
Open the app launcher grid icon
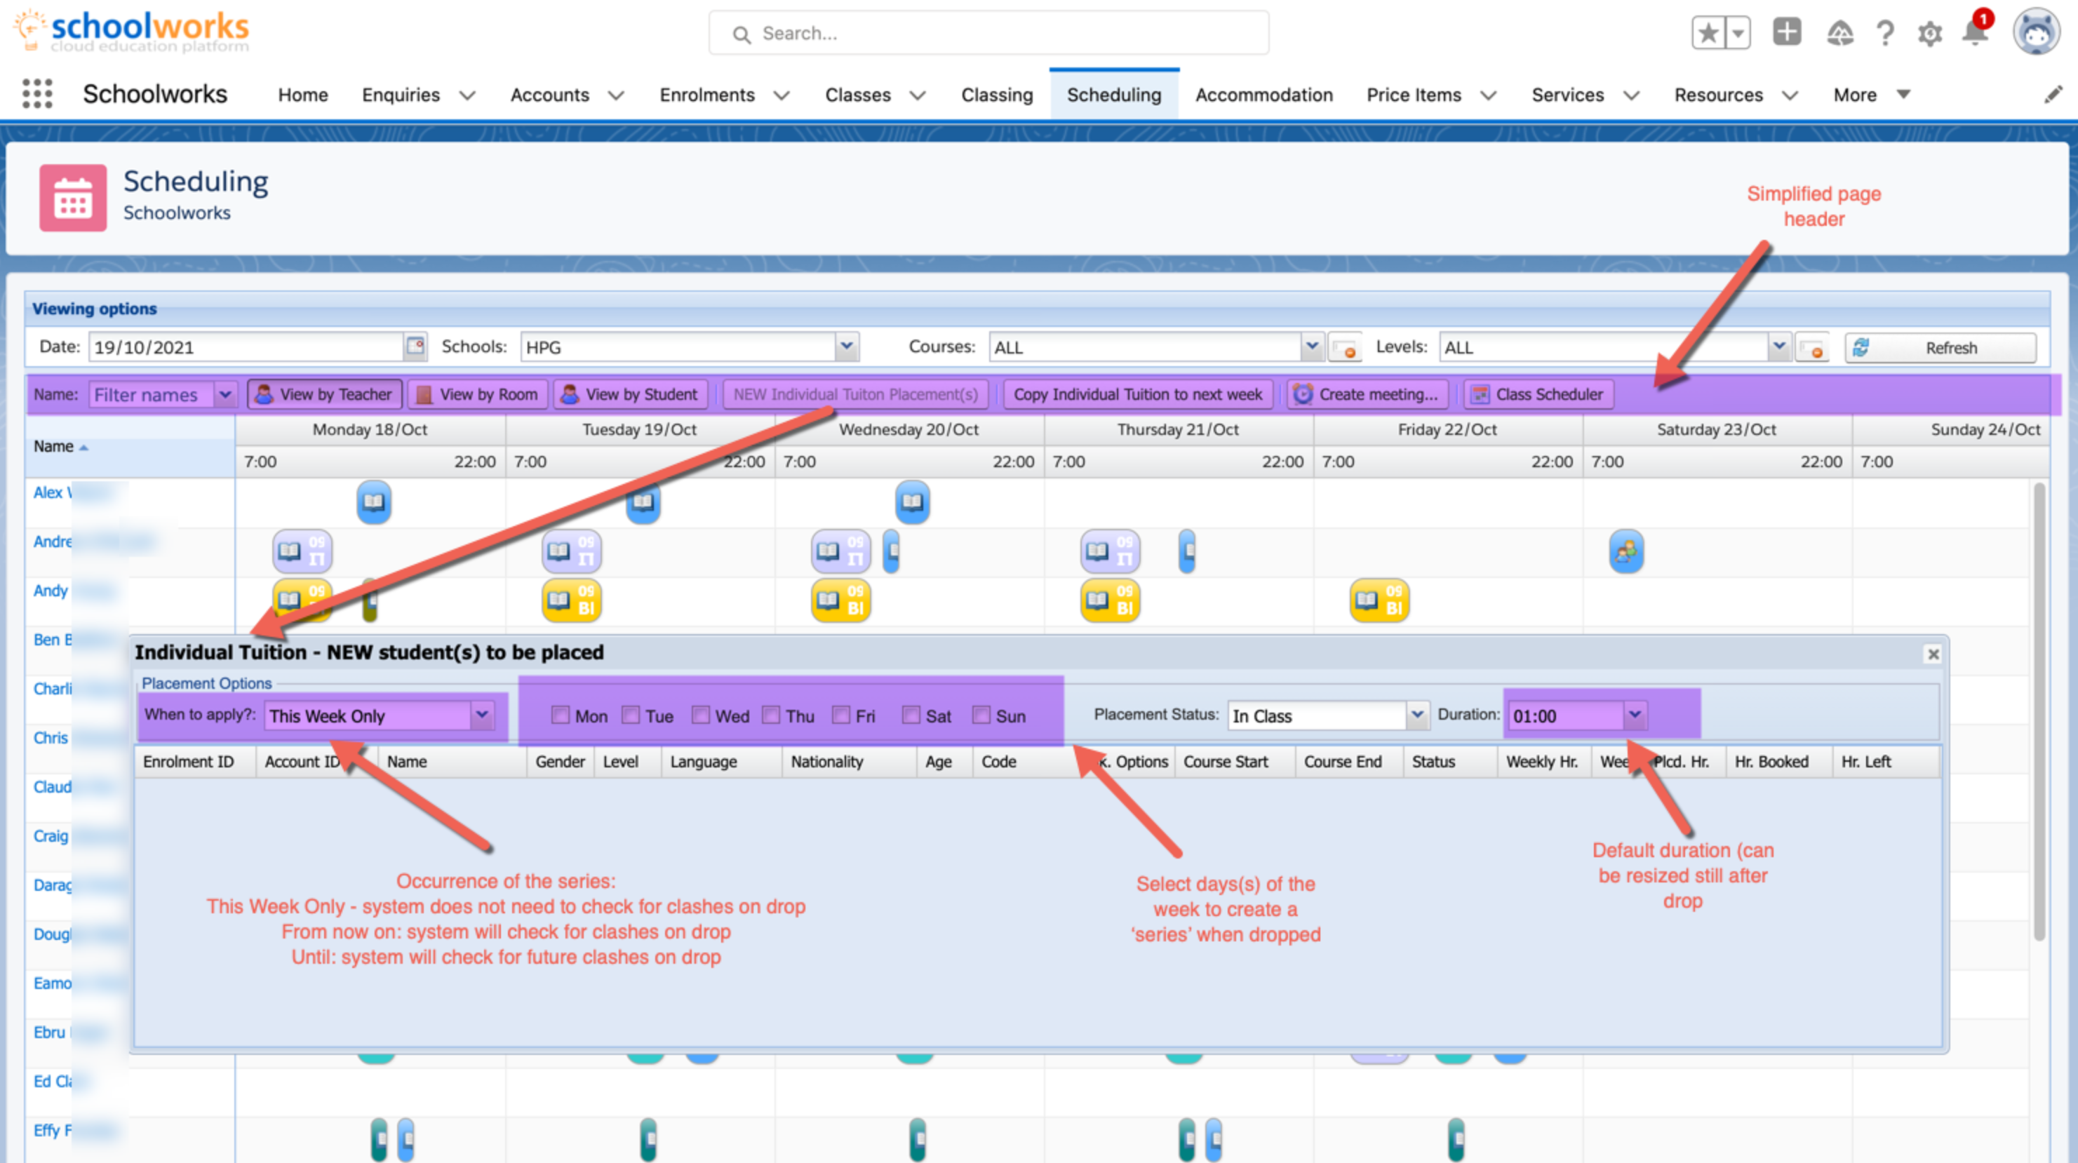point(37,95)
